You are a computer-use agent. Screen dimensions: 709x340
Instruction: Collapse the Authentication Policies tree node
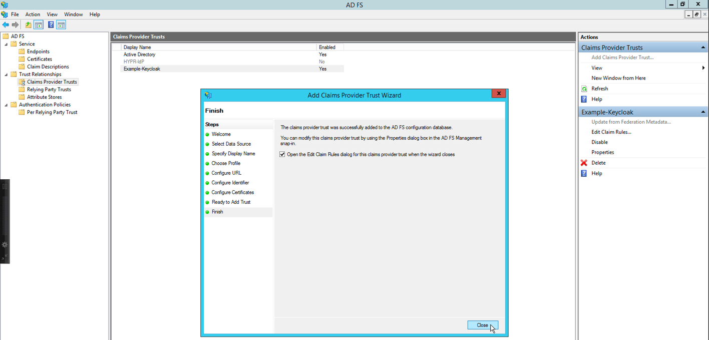7,105
